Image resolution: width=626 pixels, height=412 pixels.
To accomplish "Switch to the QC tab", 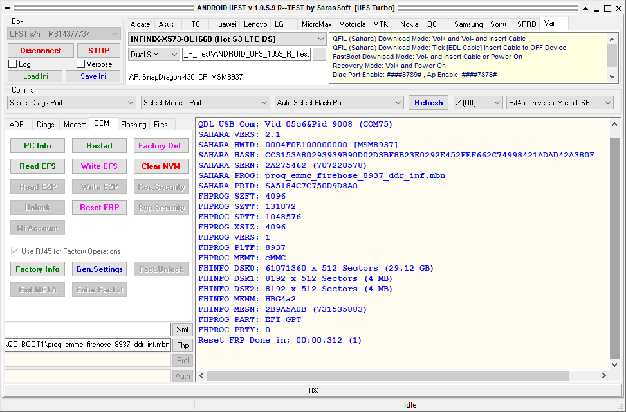I will [432, 24].
